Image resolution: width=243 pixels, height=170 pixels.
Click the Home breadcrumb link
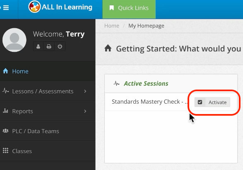(x=112, y=26)
